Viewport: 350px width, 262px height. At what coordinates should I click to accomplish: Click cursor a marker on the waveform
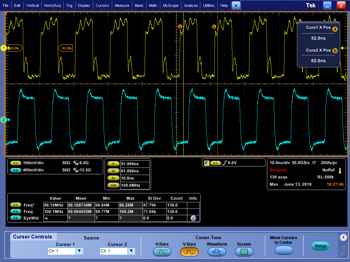coord(180,27)
